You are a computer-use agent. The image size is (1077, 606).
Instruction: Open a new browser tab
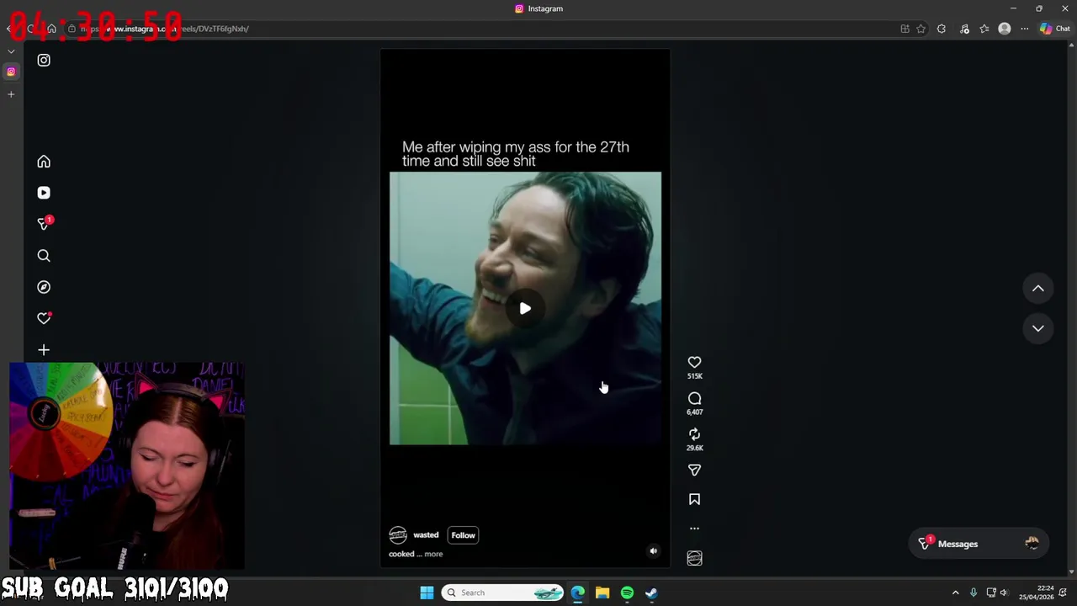tap(11, 94)
